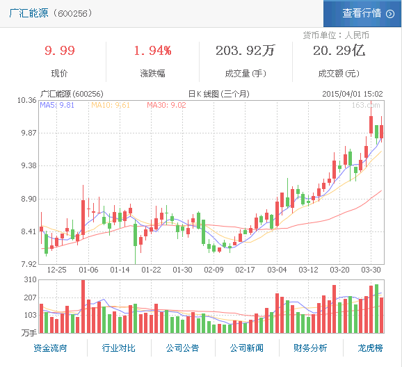402x367 pixels.
Task: Click the timestamp 2015/04/01 15:02
Action: click(x=352, y=94)
